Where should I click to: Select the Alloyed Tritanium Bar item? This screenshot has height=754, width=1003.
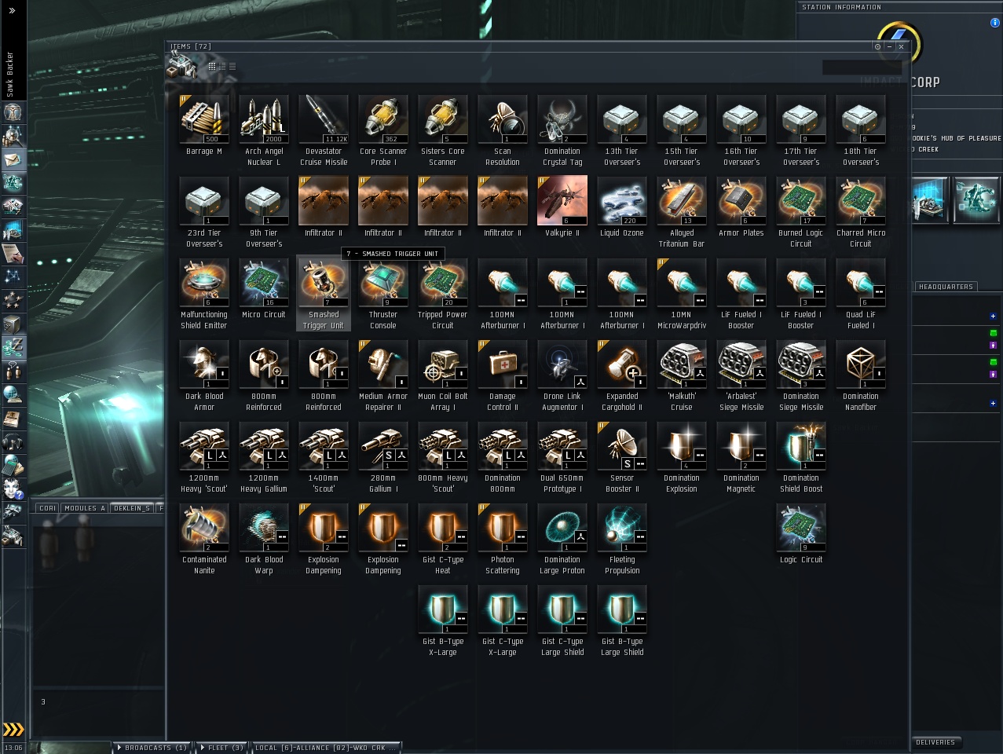[682, 202]
